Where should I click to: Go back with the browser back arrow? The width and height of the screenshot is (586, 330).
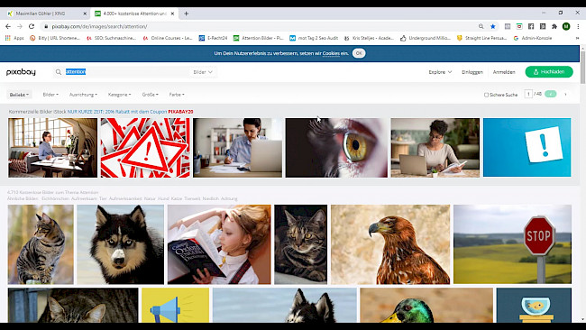8,26
